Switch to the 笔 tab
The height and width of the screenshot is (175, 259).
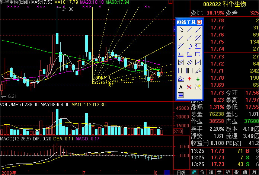(194, 172)
